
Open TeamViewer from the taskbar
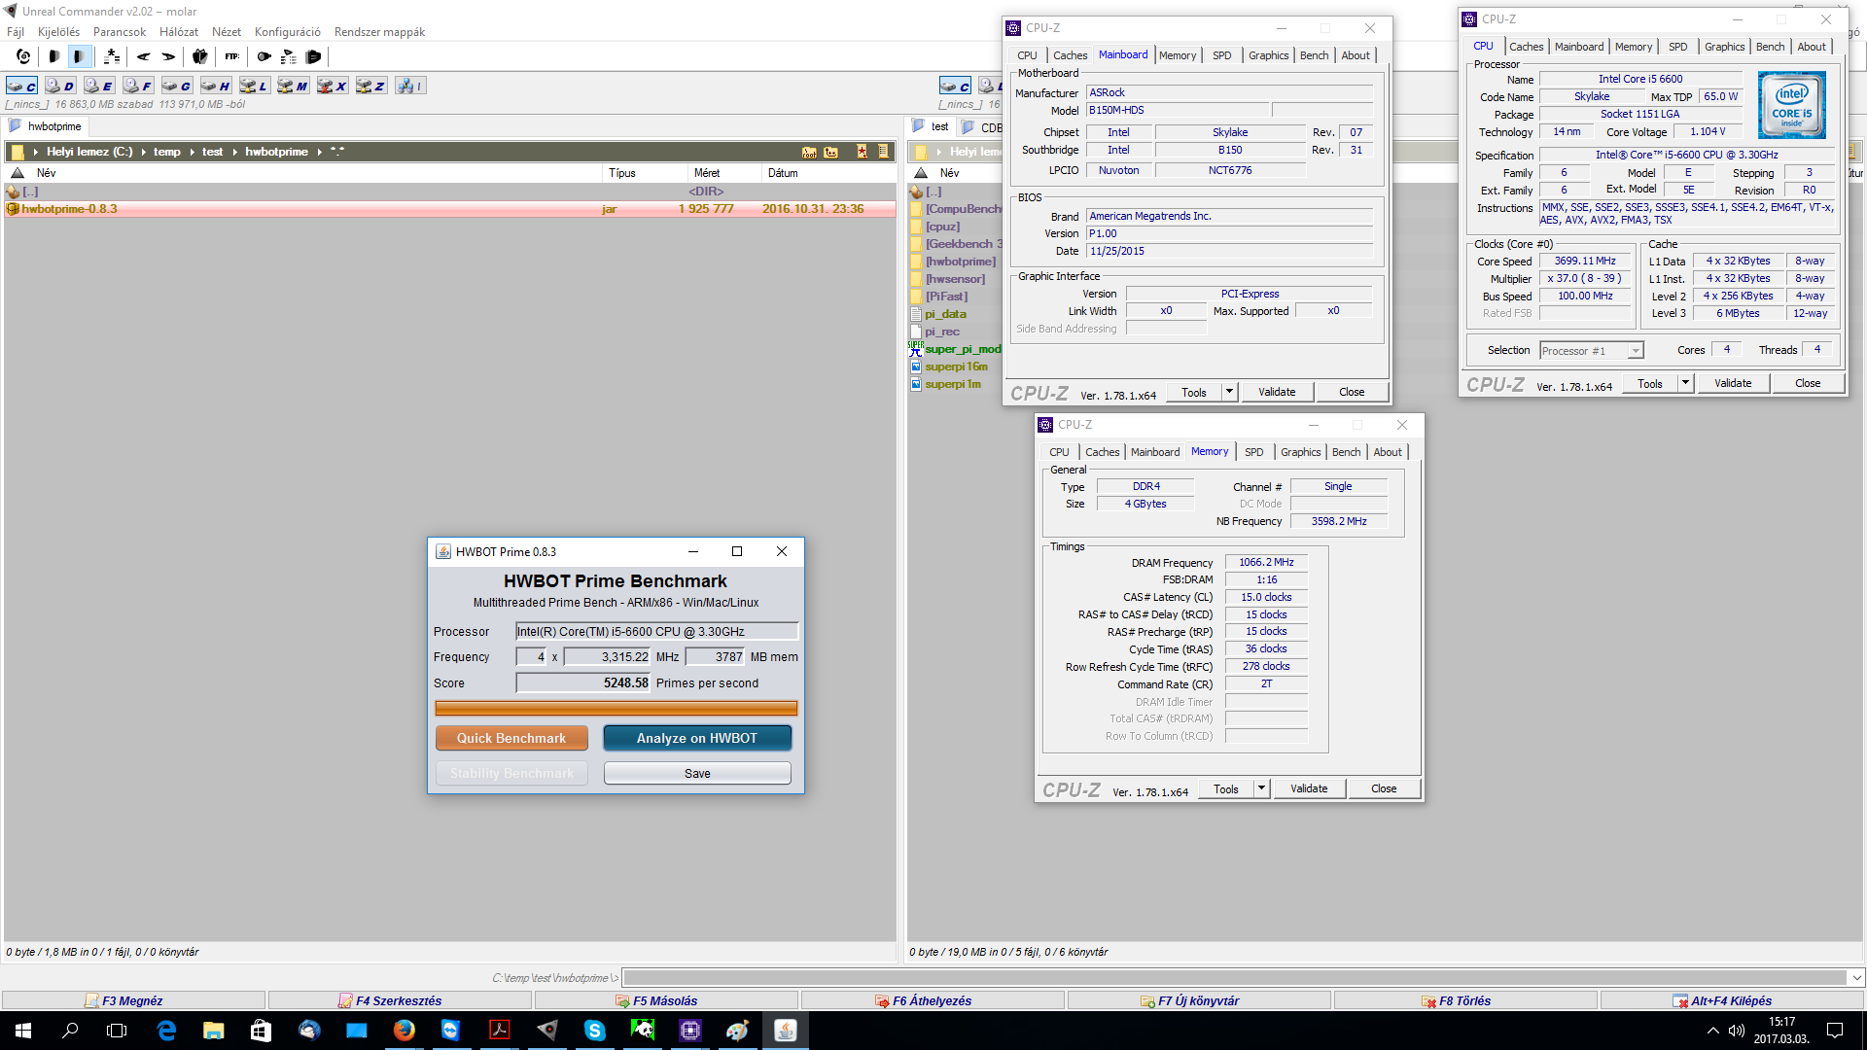click(x=451, y=1030)
